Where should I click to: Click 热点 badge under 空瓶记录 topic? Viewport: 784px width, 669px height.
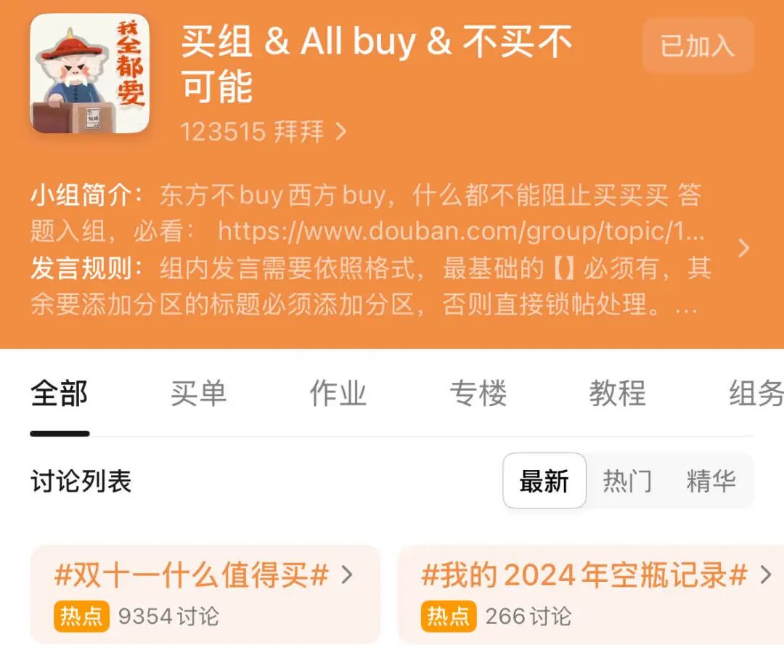449,616
